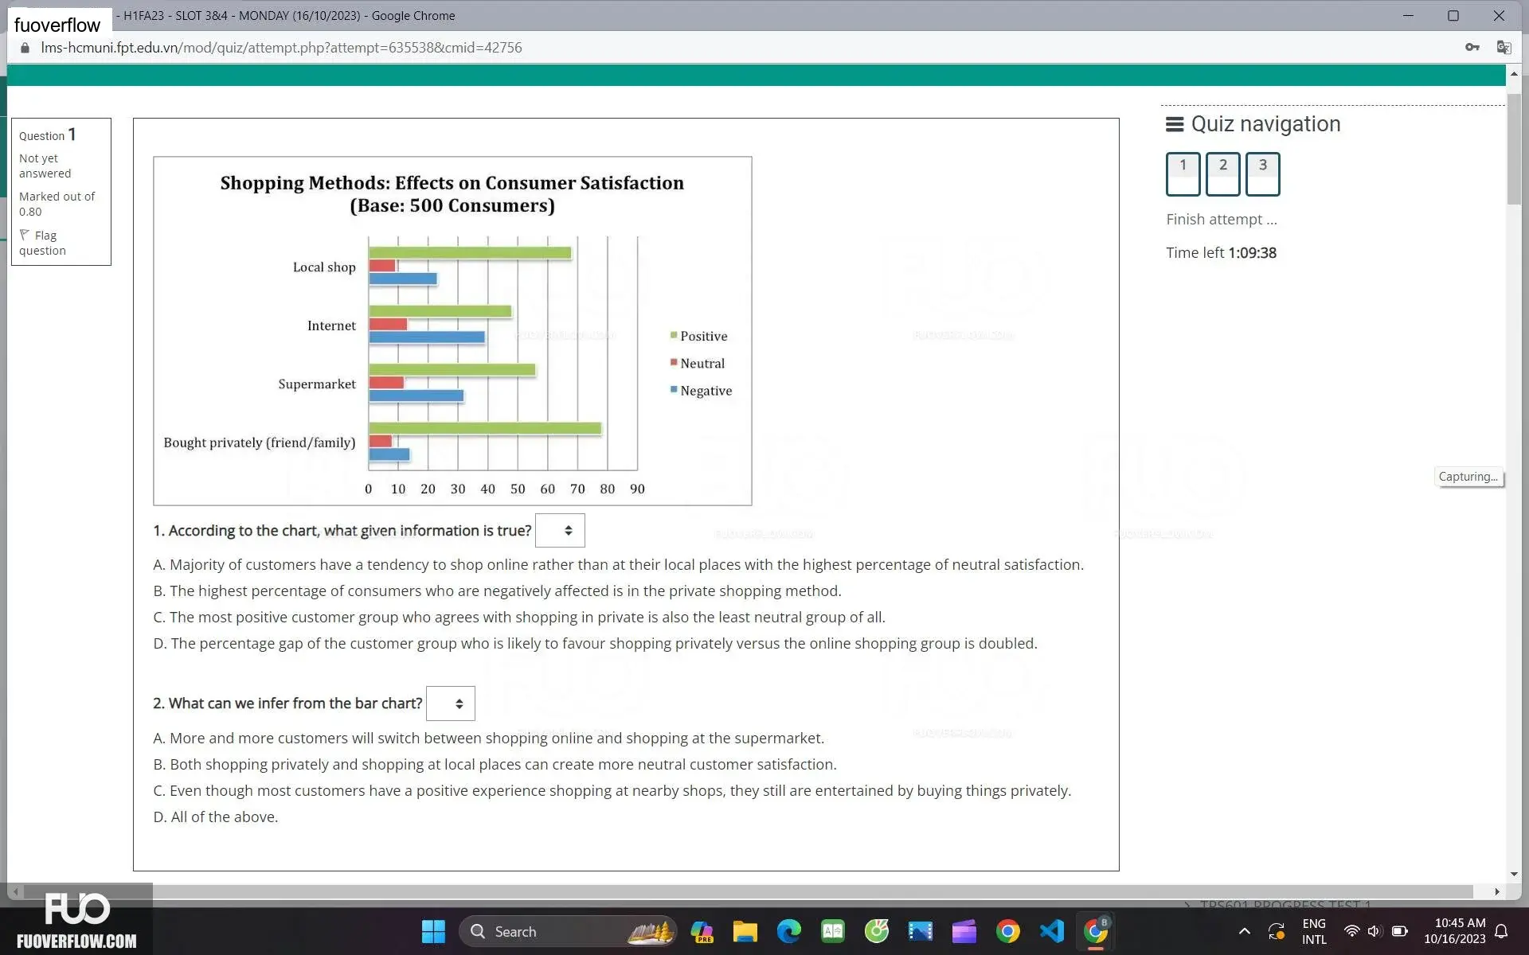Click 'D. All of the above.' text
Viewport: 1529px width, 955px height.
click(216, 817)
